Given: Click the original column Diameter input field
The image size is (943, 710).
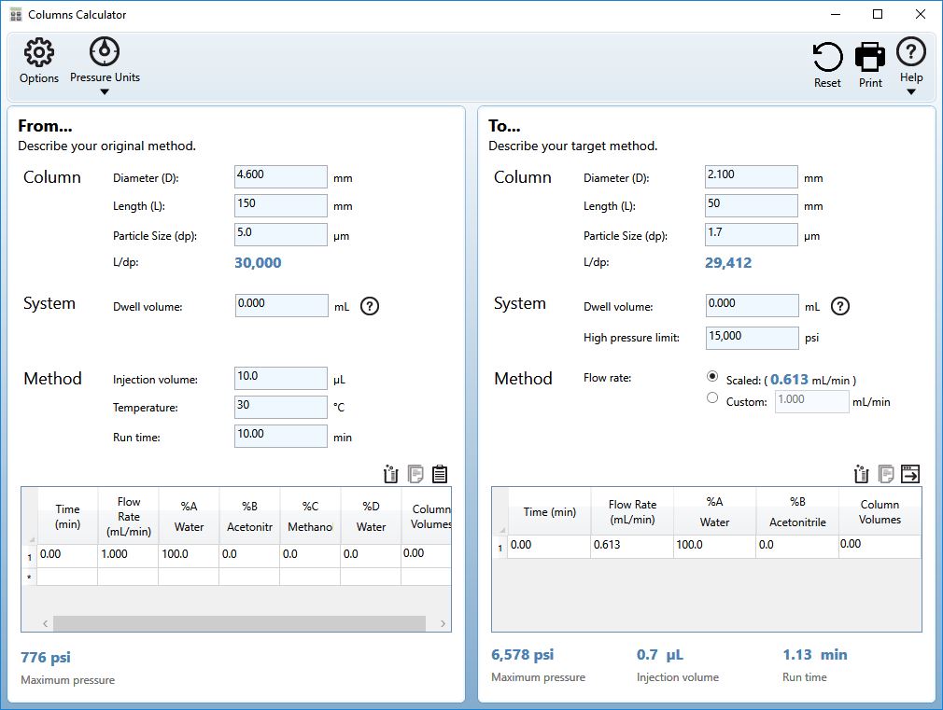Looking at the screenshot, I should click(280, 176).
